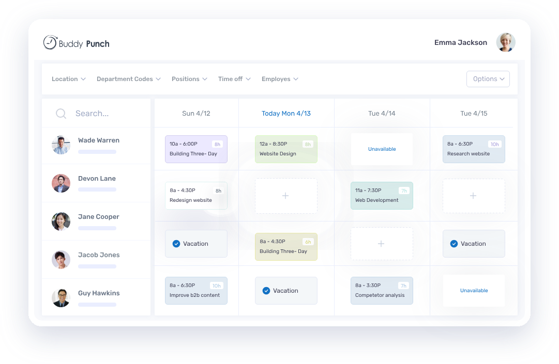Click the progress bar under Jacob Jones
Viewport: 559px width, 364px height.
[x=97, y=266]
